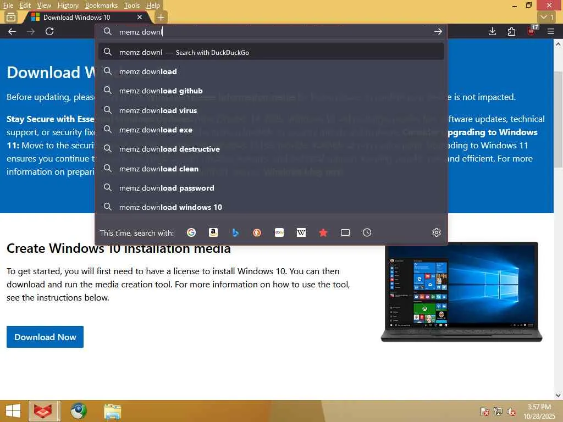563x422 pixels.
Task: Reload the current page
Action: click(49, 31)
